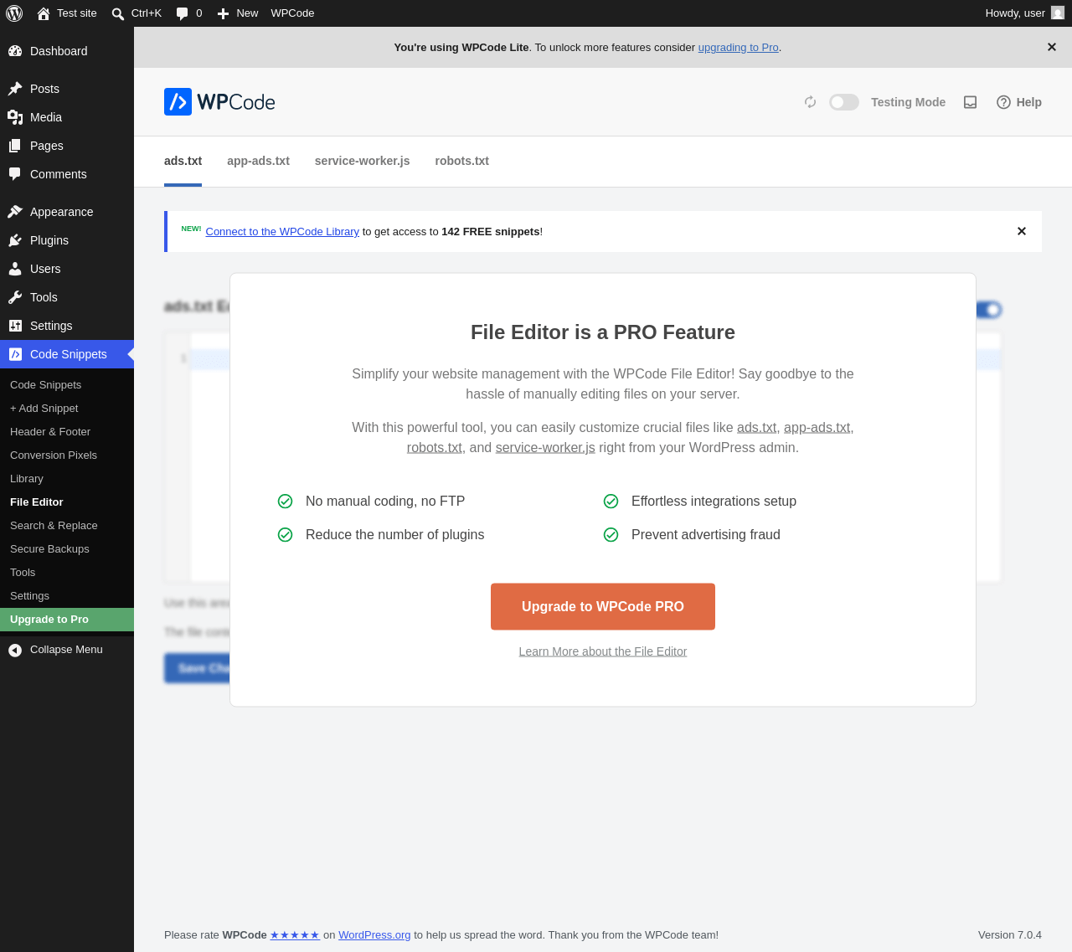Open the Ctrl+K search command

click(x=137, y=13)
